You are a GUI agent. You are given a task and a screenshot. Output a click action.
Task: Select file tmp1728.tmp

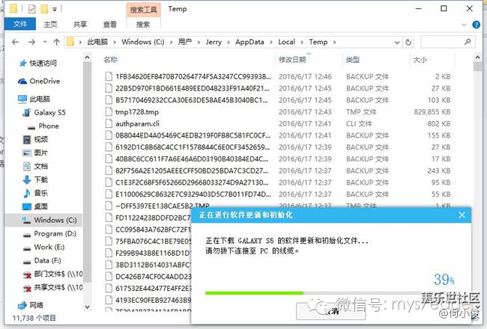click(137, 112)
